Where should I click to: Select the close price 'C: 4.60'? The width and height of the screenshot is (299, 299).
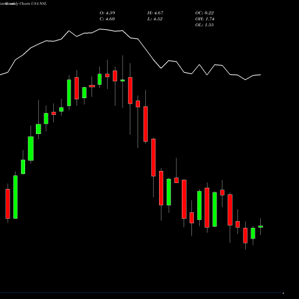pos(107,19)
